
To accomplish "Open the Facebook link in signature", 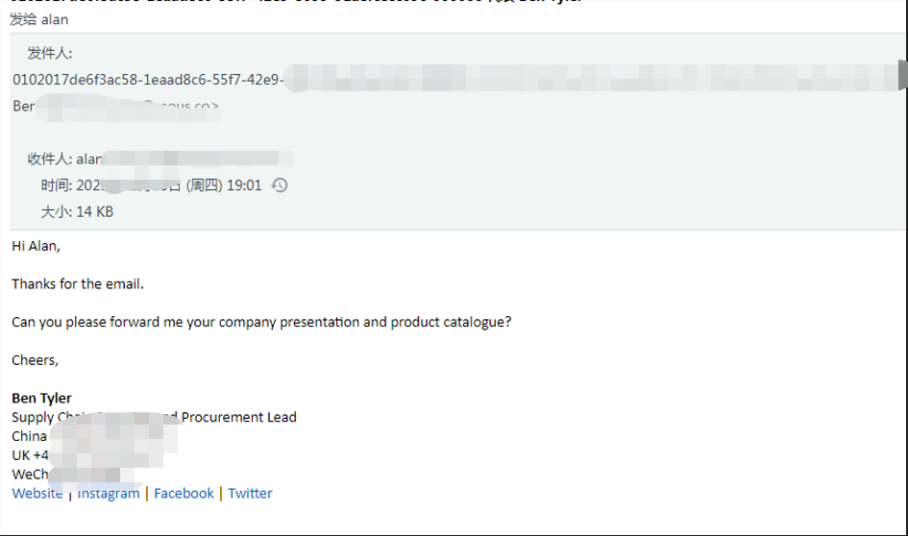I will tap(184, 493).
